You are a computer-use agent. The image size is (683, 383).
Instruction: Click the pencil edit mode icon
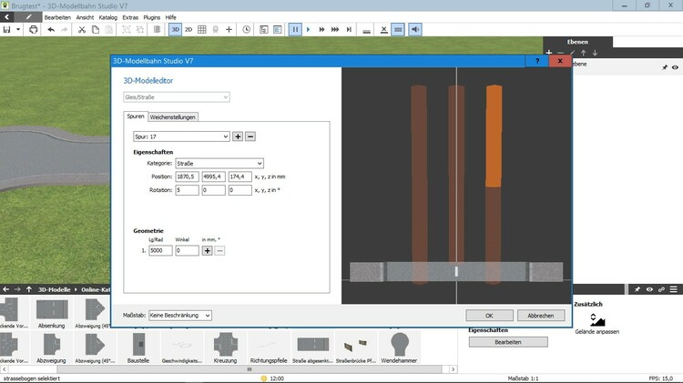coord(29,17)
